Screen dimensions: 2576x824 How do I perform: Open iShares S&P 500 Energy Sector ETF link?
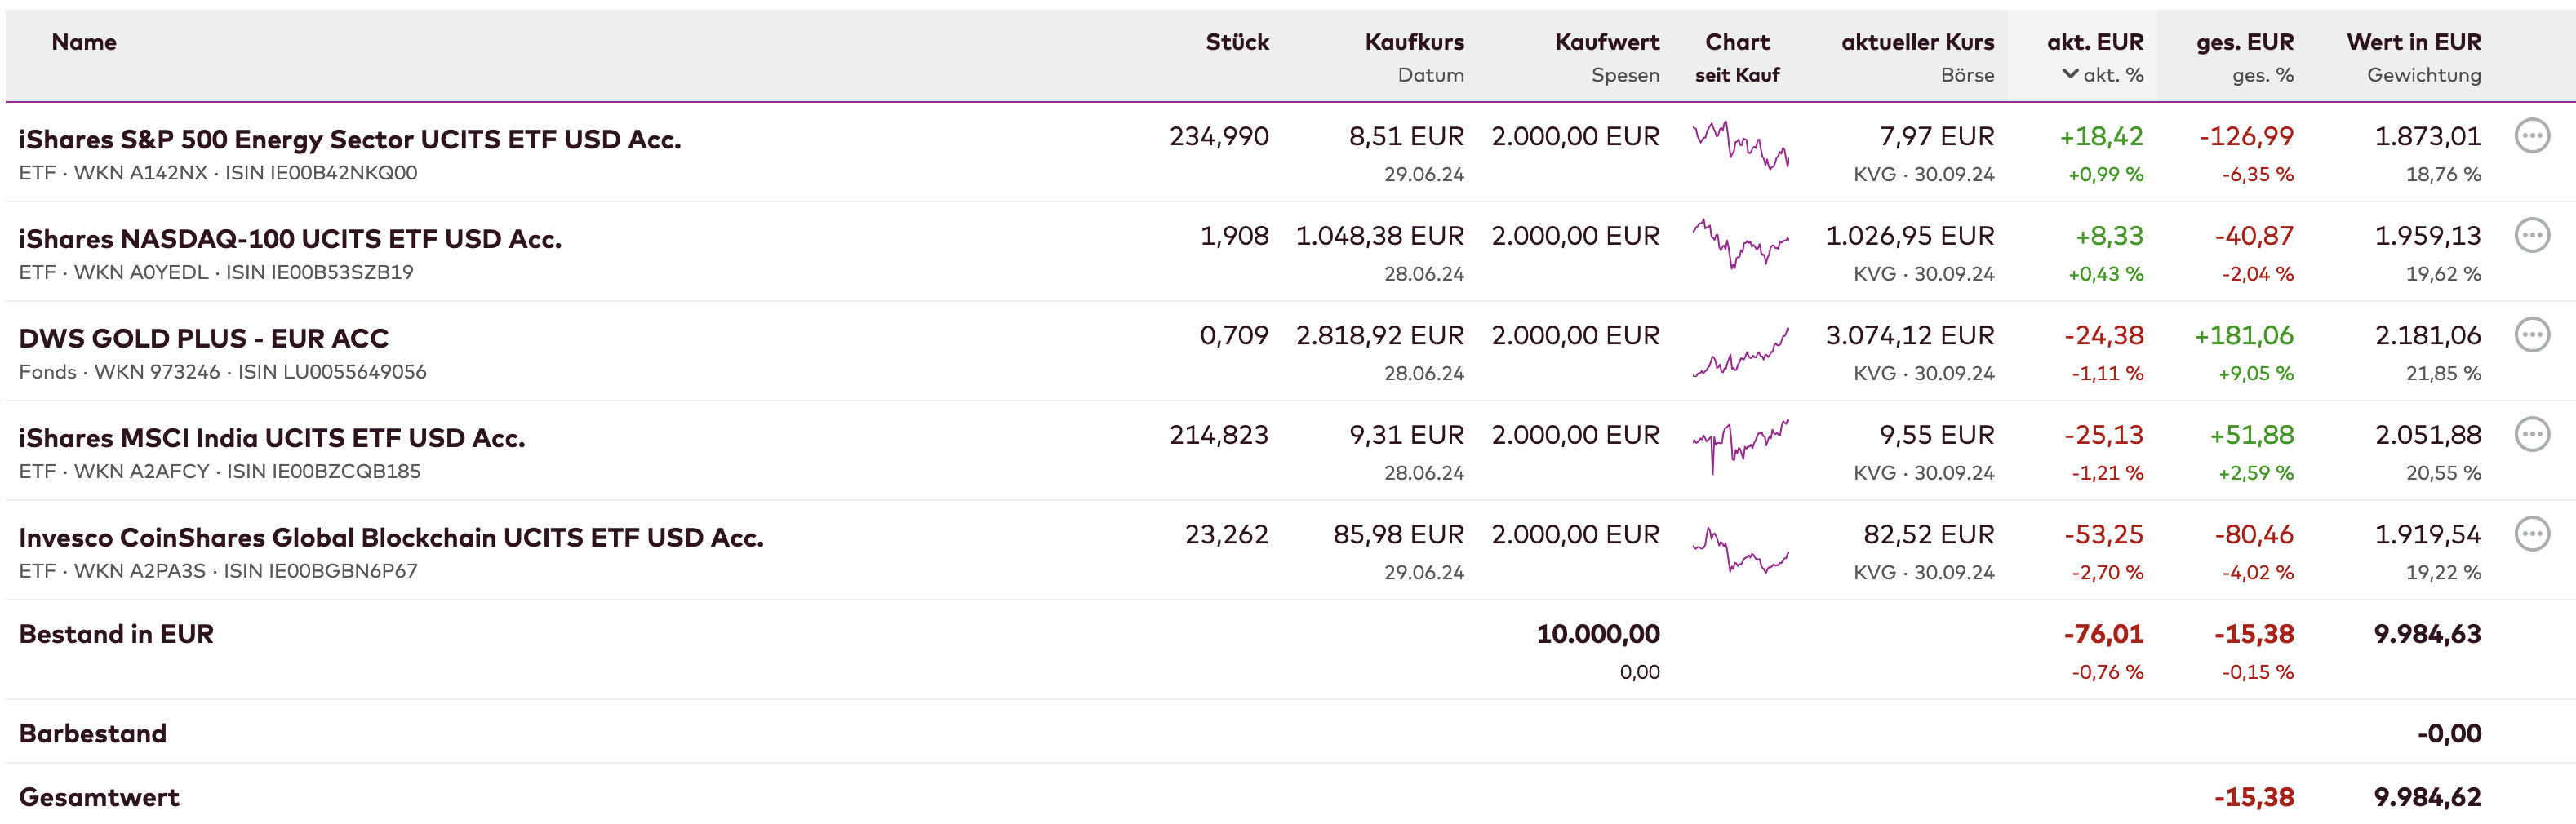tap(350, 139)
